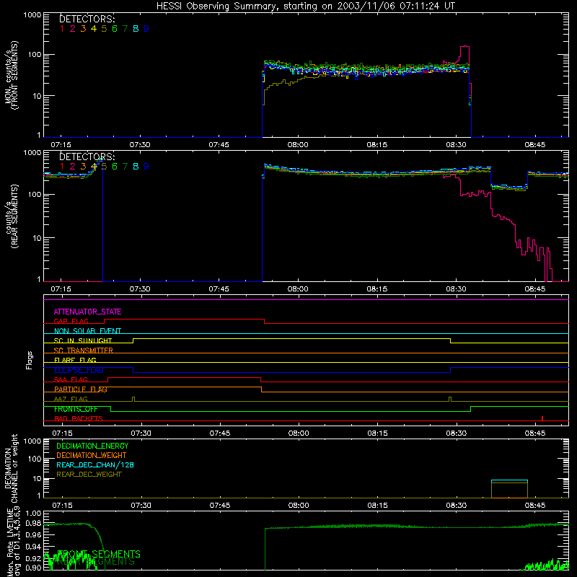Click the 08:45 tick label under the decimation plot
The image size is (577, 577).
coord(535,506)
